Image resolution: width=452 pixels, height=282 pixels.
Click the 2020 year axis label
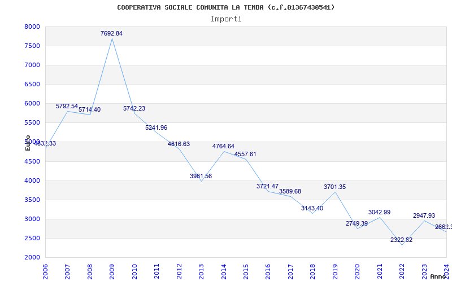(x=358, y=272)
